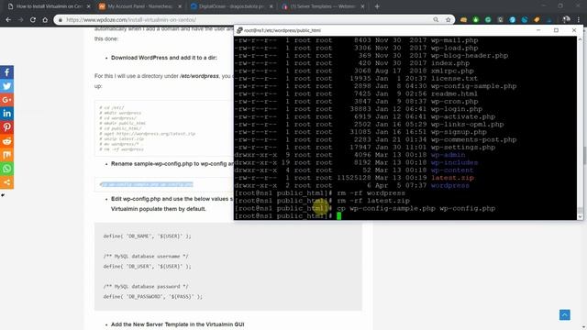Click the terminal command prompt cursor
Viewport: 587px width, 330px height.
[x=338, y=216]
